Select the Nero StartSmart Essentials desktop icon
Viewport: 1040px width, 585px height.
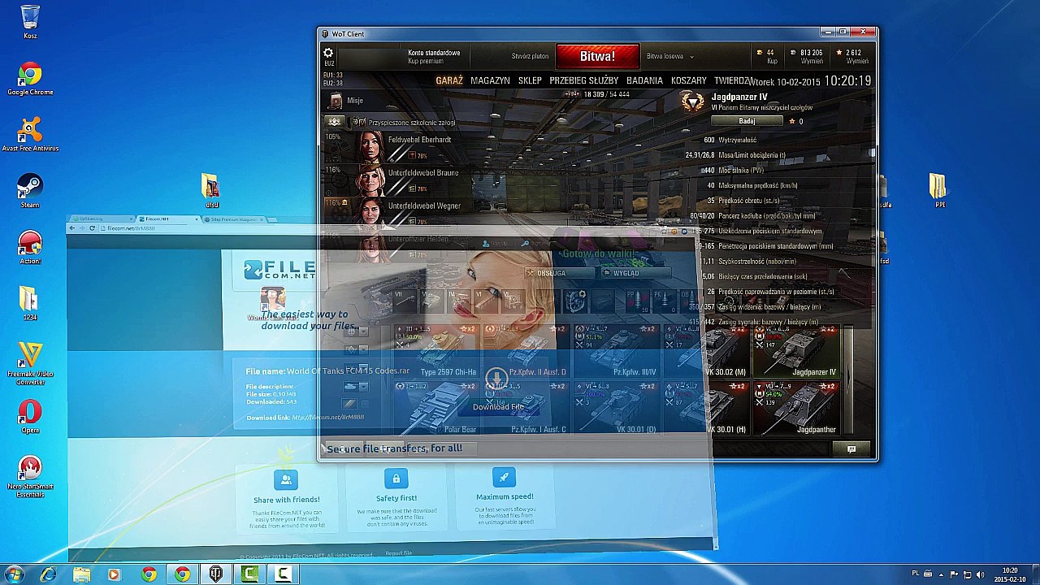coord(30,477)
